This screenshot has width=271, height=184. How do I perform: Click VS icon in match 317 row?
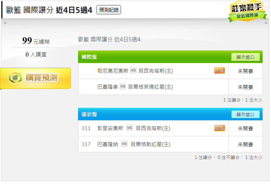tap(124, 144)
